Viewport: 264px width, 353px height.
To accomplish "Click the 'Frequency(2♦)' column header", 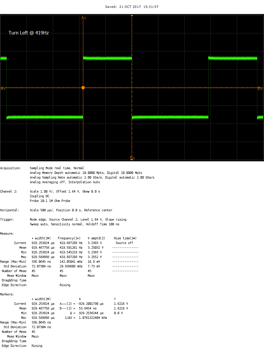I will coord(69,238).
